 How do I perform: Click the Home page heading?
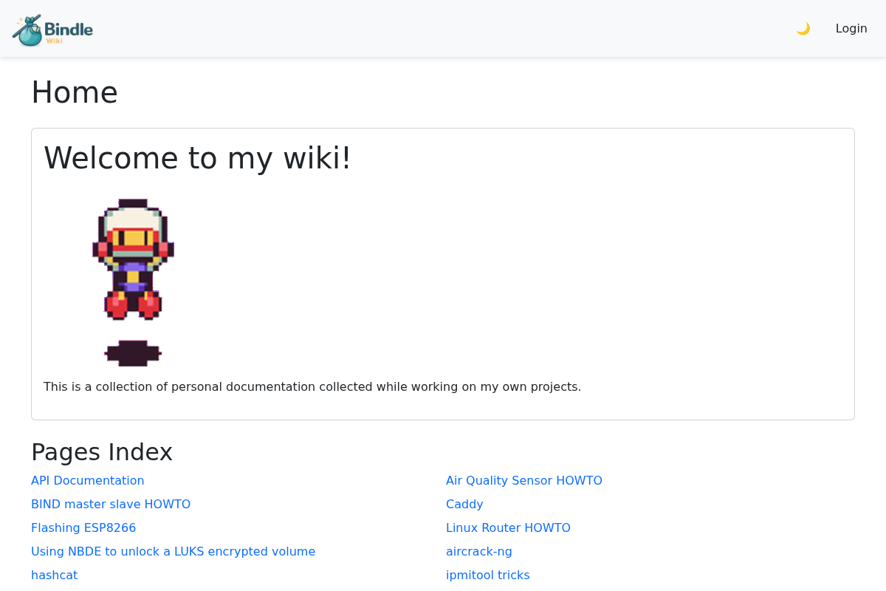pyautogui.click(x=75, y=92)
